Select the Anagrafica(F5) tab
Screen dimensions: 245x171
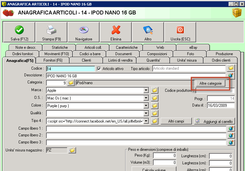[x=20, y=60]
